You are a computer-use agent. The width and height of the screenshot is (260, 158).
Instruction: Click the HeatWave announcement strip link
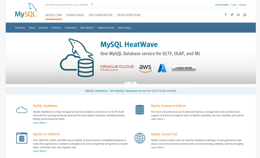(x=131, y=91)
